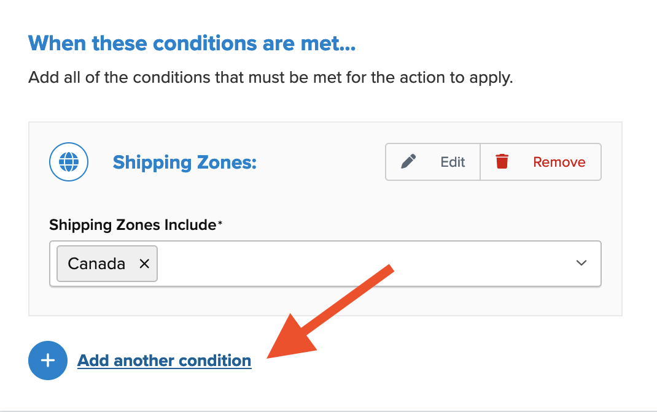Click the Edit label text
This screenshot has height=412, width=657.
(x=453, y=162)
